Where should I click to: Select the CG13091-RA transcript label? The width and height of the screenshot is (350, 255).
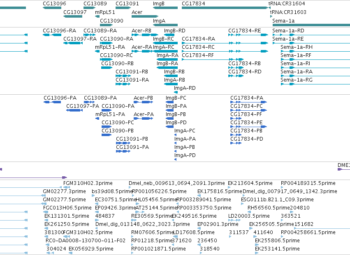point(132,80)
